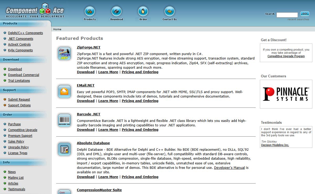
Task: Click Download under Barcode .NET
Action: click(x=86, y=130)
